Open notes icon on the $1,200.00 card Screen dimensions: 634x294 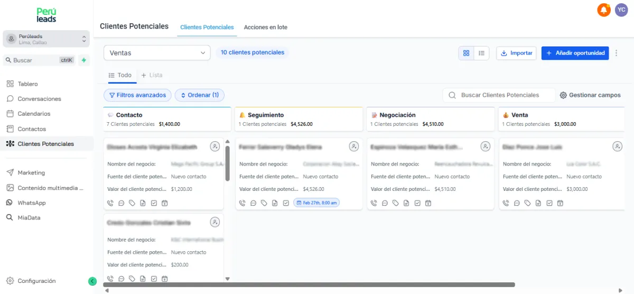(x=143, y=203)
